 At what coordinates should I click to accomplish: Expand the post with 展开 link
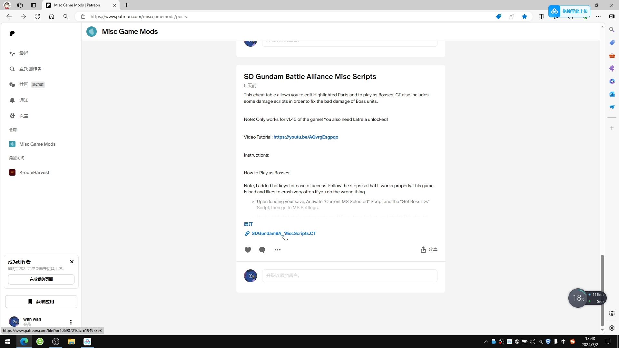coord(248,225)
